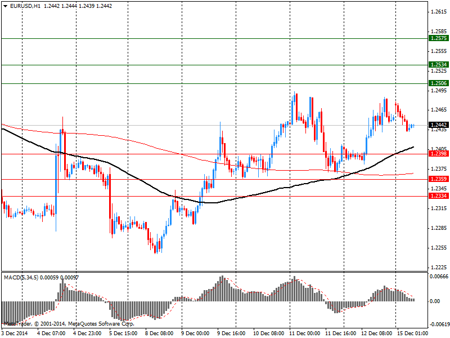The height and width of the screenshot is (338, 450).
Task: Click the 1.2442 current price label
Action: click(438, 125)
